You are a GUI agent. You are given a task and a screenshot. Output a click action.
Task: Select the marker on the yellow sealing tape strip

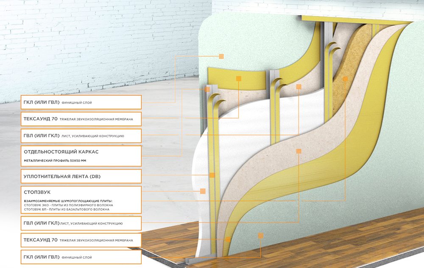click(x=212, y=175)
